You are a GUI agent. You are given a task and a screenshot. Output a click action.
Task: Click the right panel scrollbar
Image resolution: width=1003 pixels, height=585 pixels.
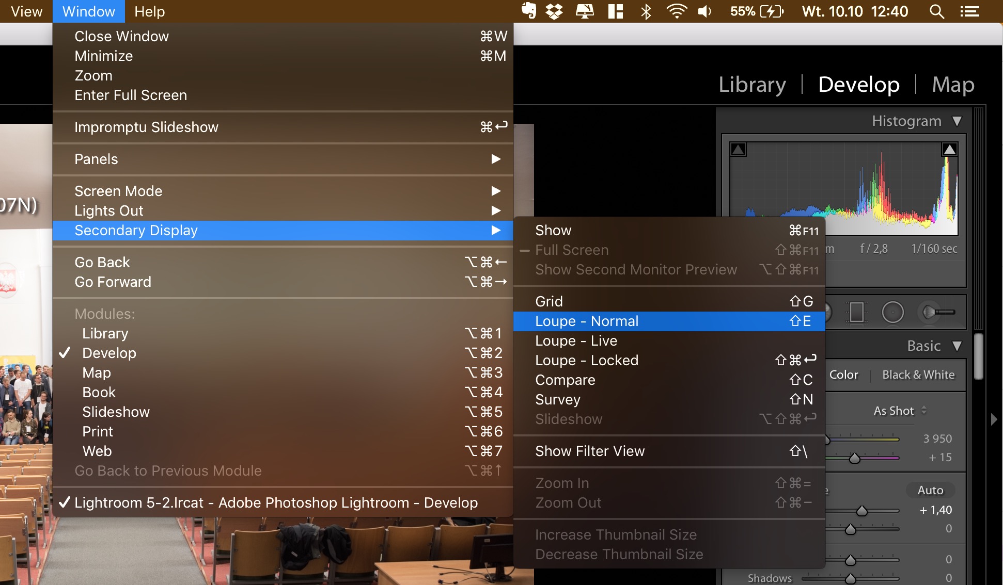pos(978,356)
